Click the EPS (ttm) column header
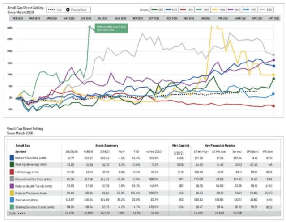This screenshot has width=286, height=222. (x=252, y=151)
